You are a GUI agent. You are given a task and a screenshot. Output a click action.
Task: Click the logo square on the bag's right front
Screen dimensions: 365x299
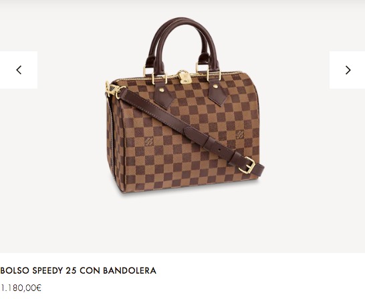coord(240,135)
